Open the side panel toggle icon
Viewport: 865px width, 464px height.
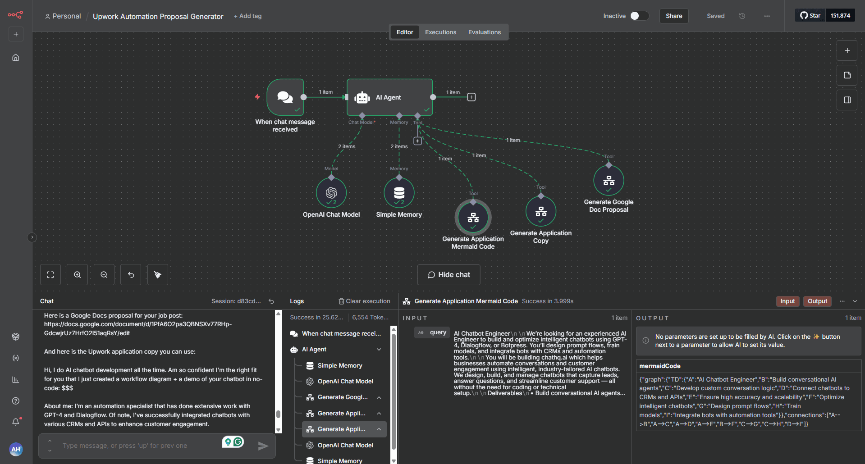click(847, 100)
